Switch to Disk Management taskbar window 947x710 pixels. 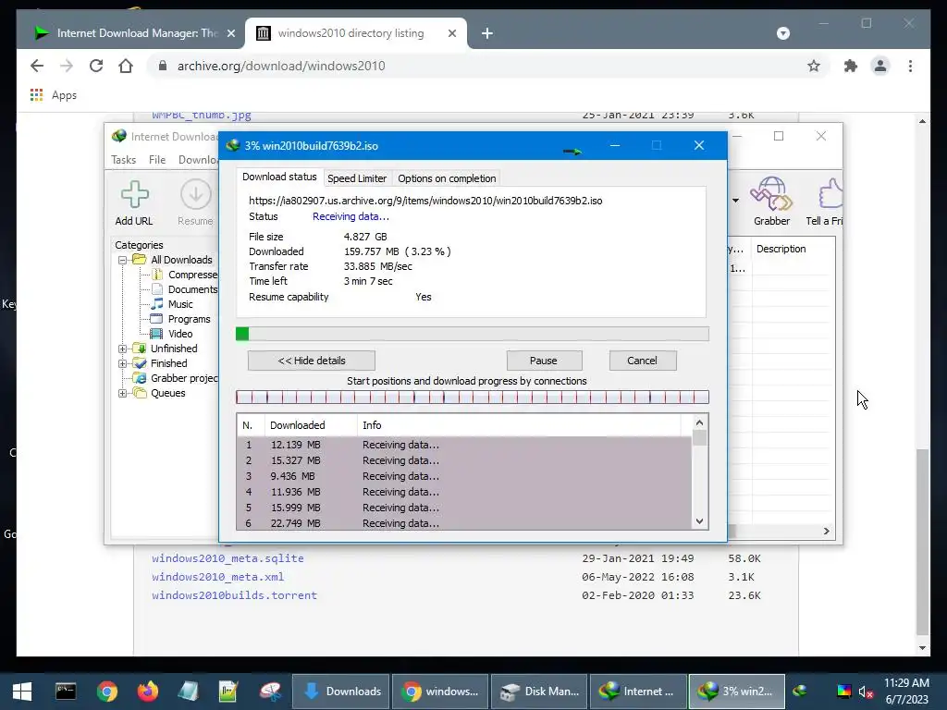539,692
